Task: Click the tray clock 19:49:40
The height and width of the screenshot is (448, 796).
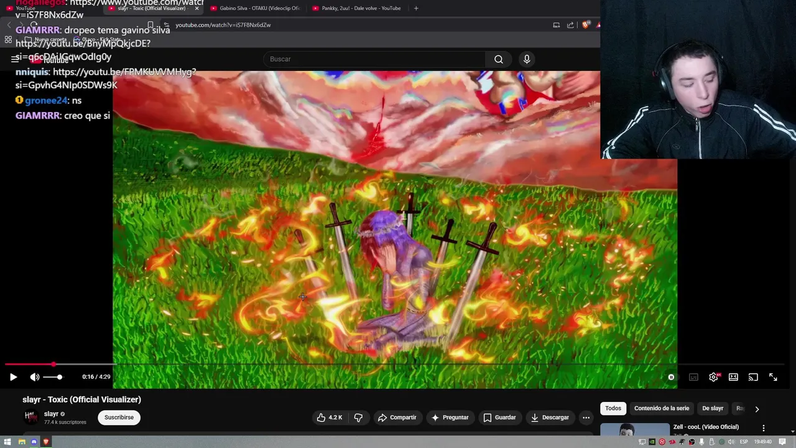Action: [763, 442]
